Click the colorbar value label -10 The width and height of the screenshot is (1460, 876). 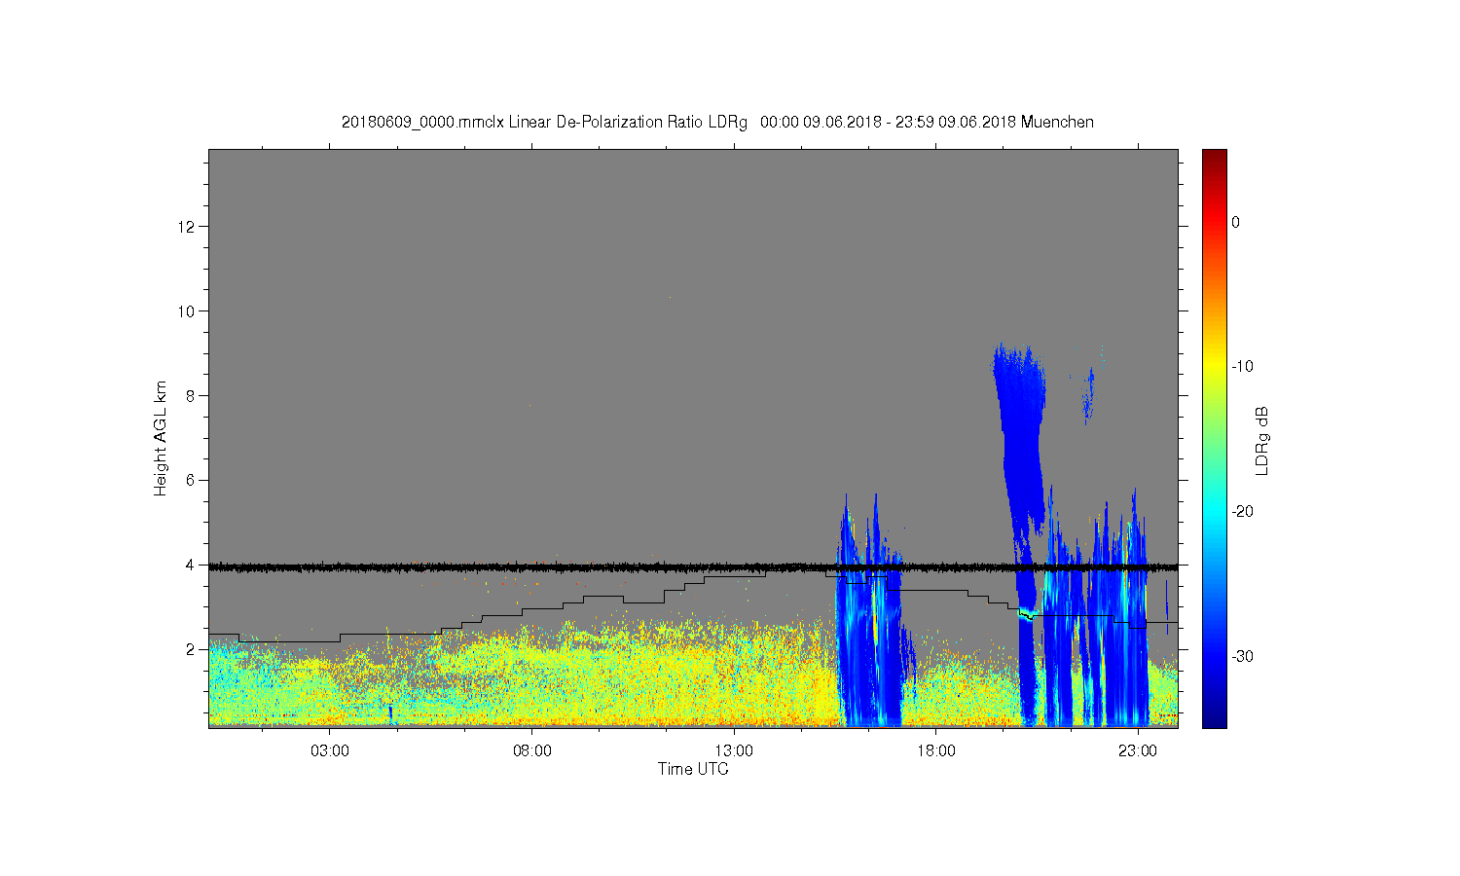pyautogui.click(x=1242, y=367)
